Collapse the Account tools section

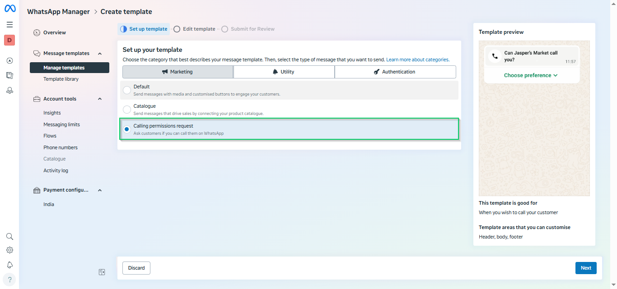pyautogui.click(x=100, y=99)
